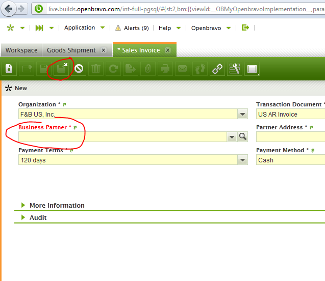Click the Partner Address input field
This screenshot has width=325, height=281.
(x=291, y=136)
